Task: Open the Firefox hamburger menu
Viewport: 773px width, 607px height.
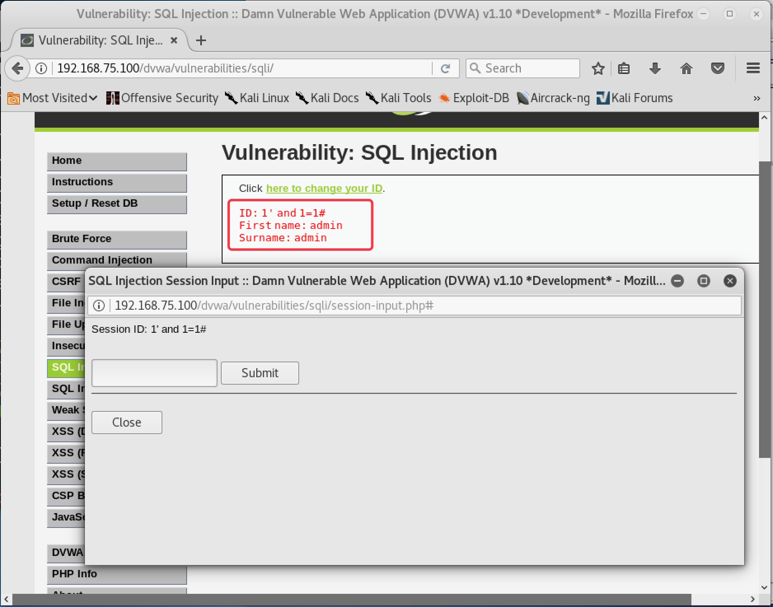Action: pos(753,68)
